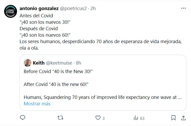The height and width of the screenshot is (126, 191).
Task: Open the three-dot more options menu
Action: [183, 8]
